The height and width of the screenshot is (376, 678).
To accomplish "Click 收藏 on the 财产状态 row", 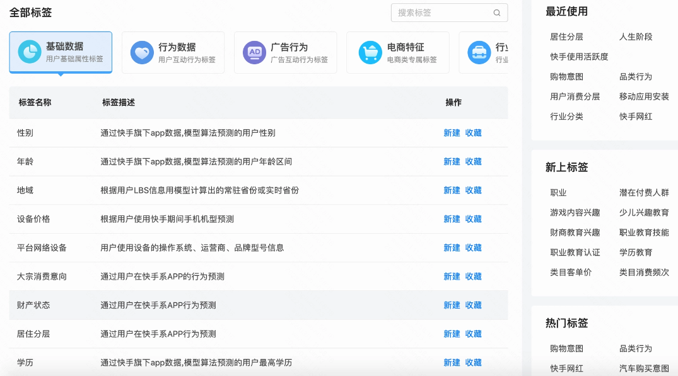I will coord(474,305).
